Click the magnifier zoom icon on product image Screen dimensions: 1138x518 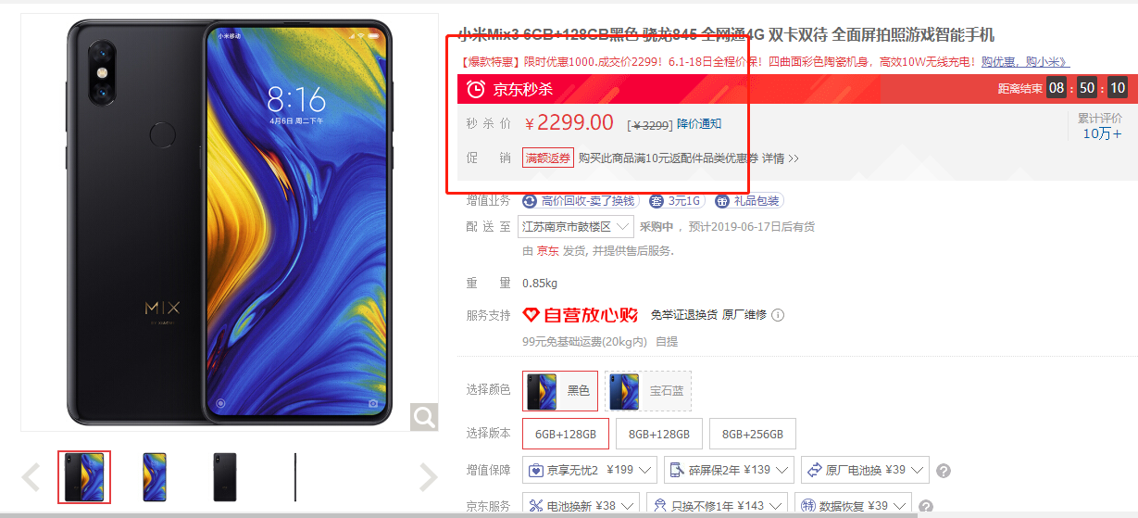(x=424, y=417)
